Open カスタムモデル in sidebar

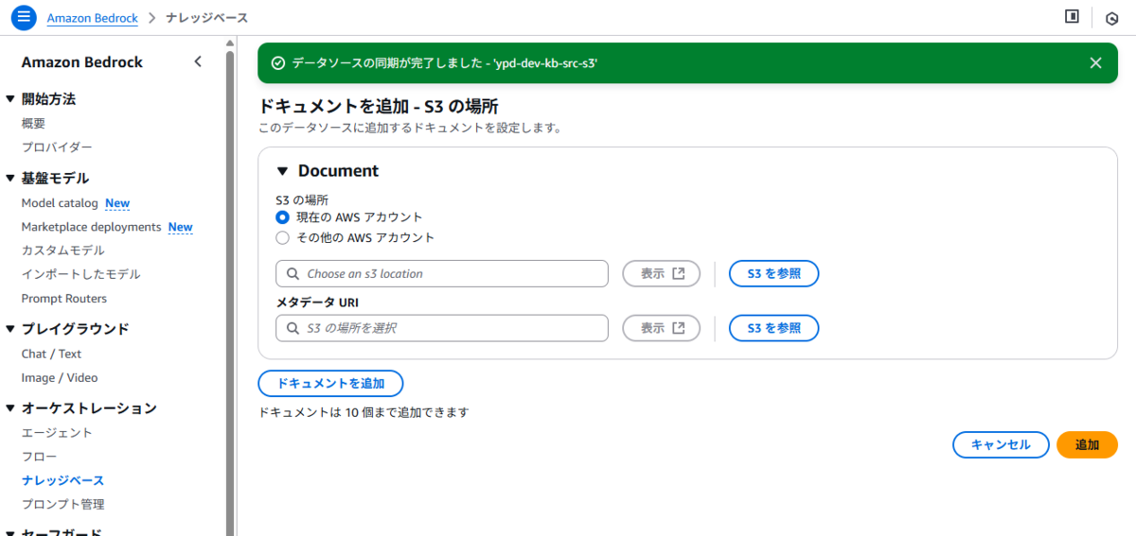tap(62, 251)
